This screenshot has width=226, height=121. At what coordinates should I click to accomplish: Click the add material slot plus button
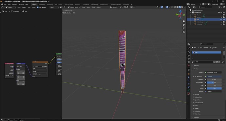coord(224,52)
